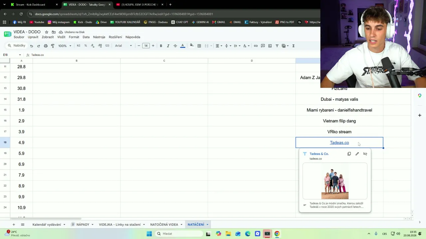Insert a link from the toolbar
The width and height of the screenshot is (426, 239).
pyautogui.click(x=256, y=46)
